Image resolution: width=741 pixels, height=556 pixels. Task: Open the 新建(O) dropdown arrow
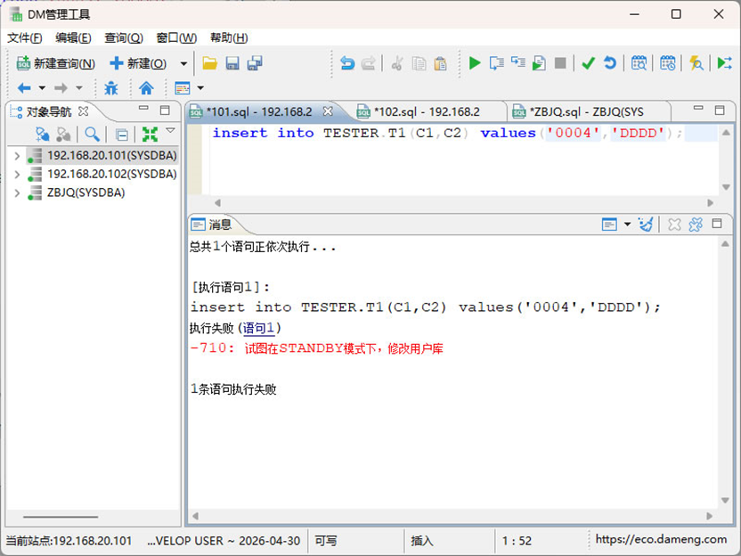tap(182, 63)
